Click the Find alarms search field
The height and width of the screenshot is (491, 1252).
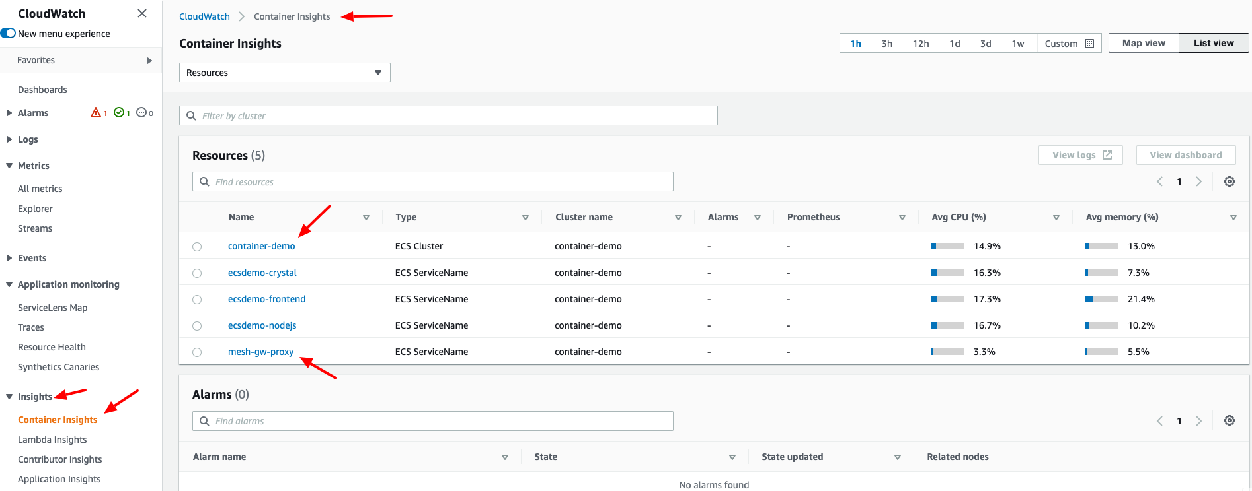[433, 421]
